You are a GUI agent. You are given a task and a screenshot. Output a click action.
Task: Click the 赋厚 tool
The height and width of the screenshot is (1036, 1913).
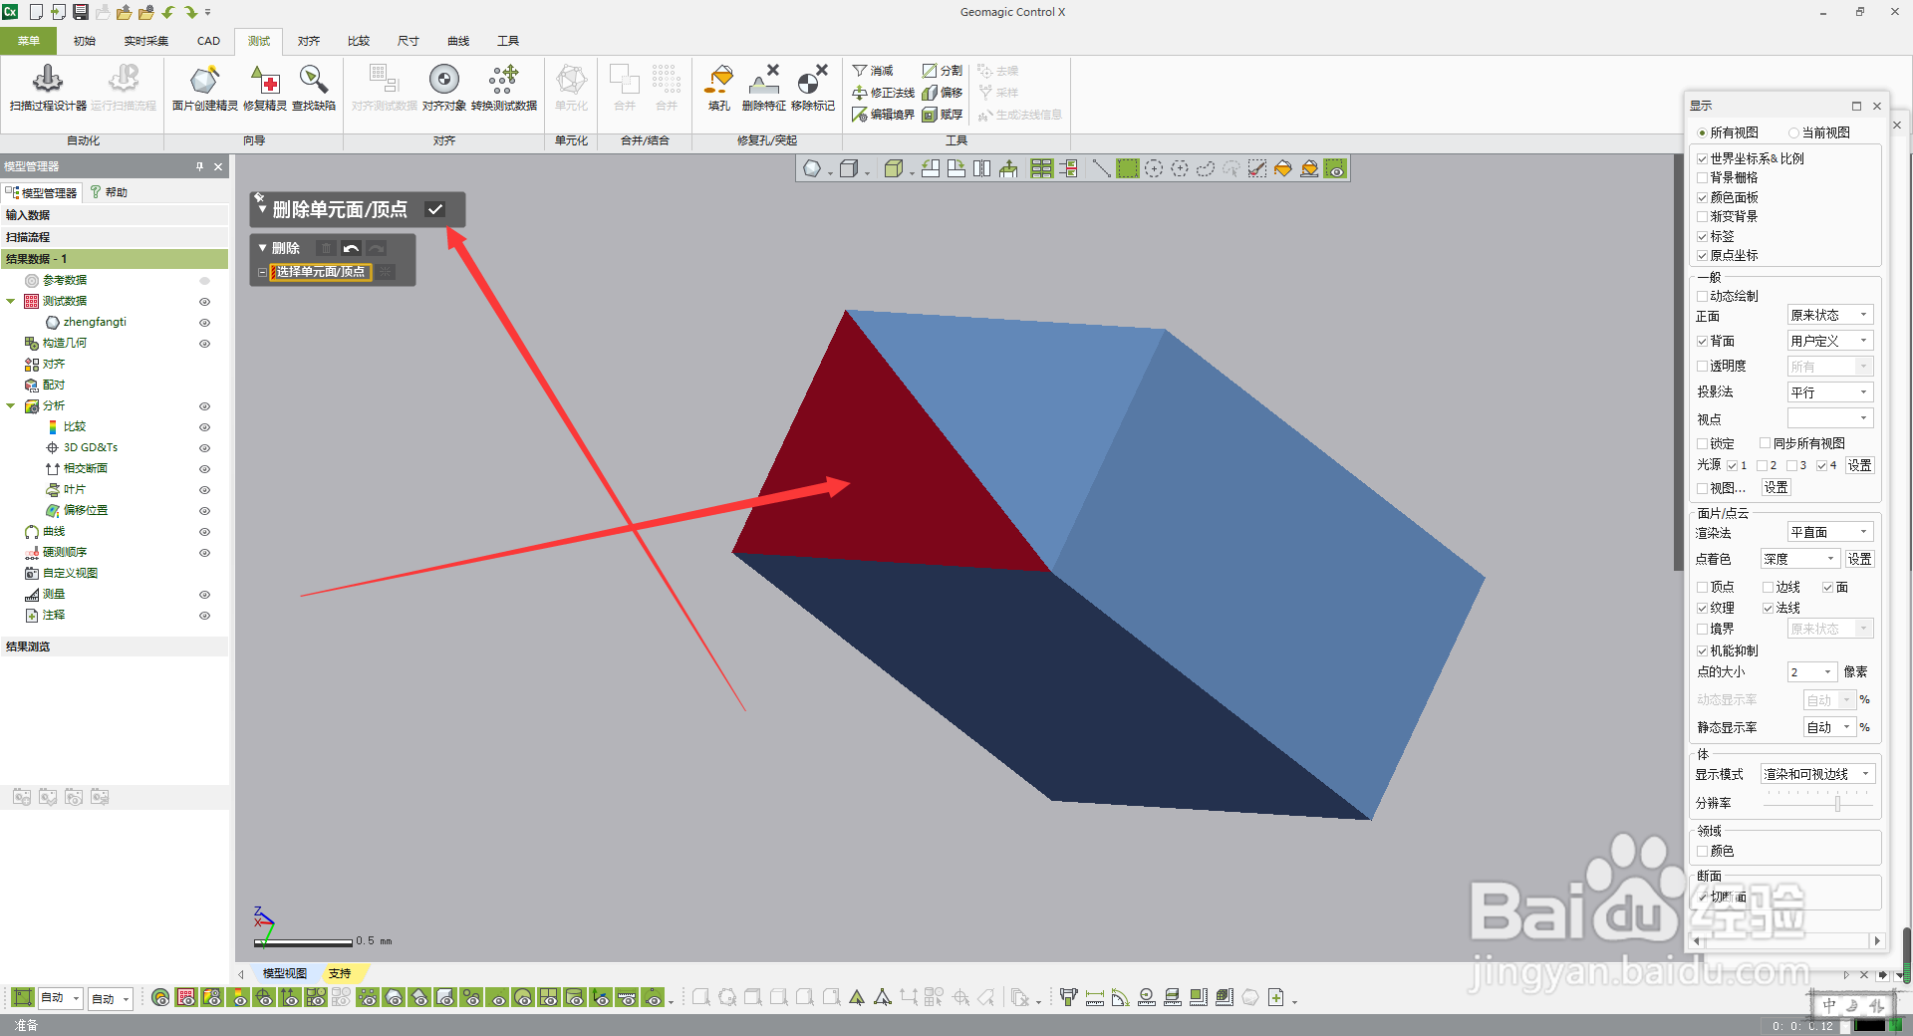point(943,115)
